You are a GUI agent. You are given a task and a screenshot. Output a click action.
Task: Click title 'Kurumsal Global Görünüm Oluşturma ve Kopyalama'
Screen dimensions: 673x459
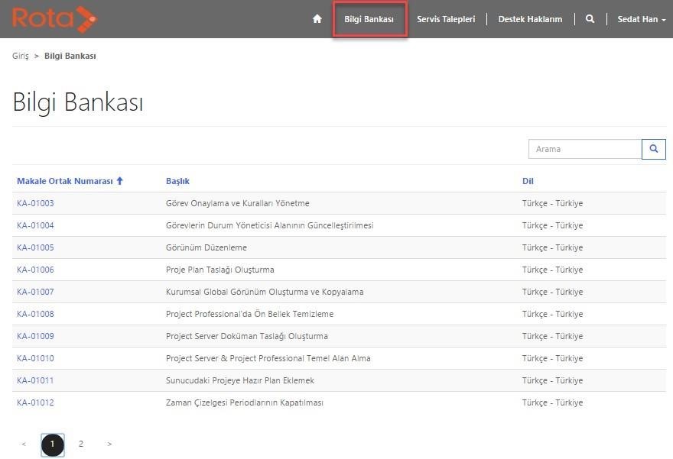[265, 292]
